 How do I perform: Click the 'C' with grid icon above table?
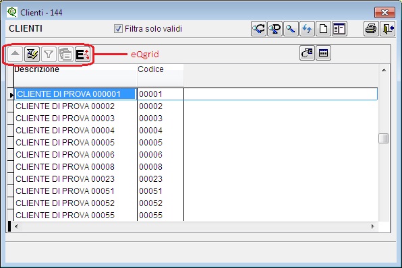click(x=307, y=53)
